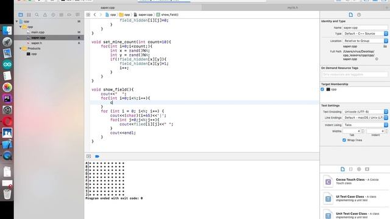Screen dimensions: 390x219
Task: Open Finder from the Dock
Action: [7, 30]
